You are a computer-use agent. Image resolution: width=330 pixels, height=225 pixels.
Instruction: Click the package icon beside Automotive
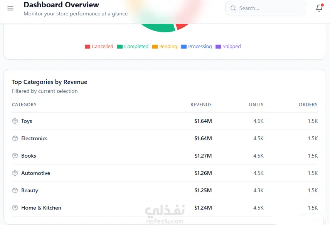(15, 173)
